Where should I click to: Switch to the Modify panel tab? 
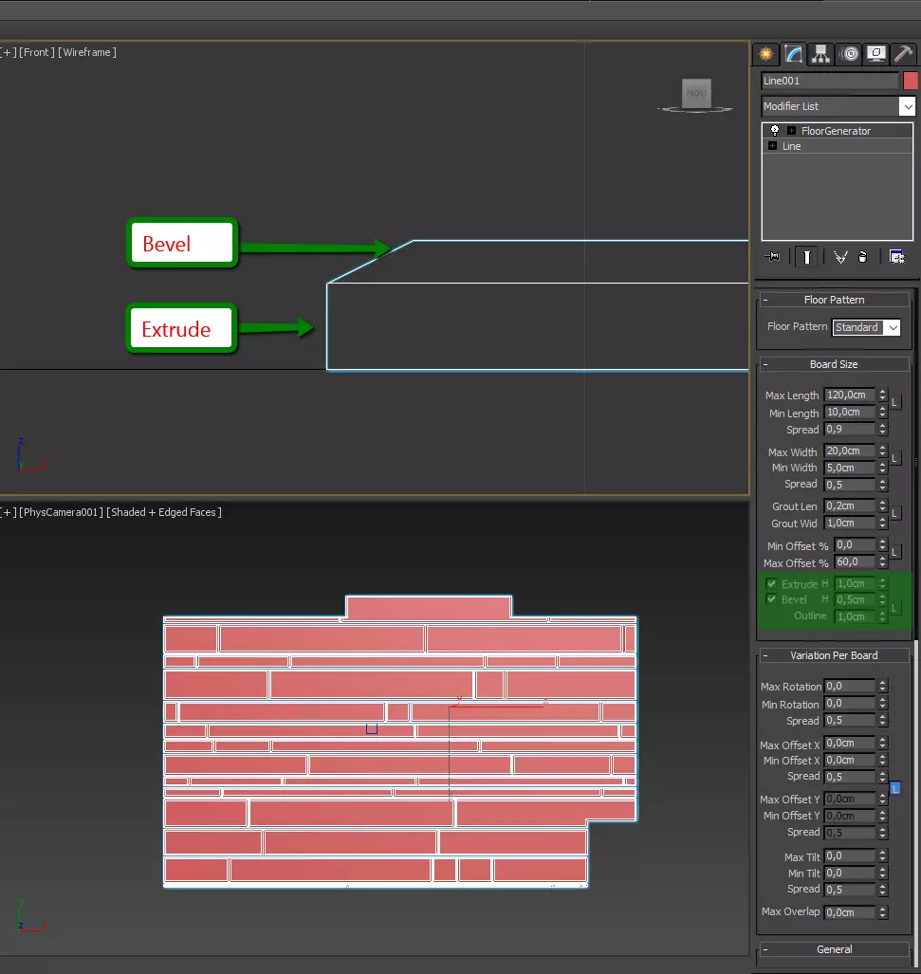click(793, 55)
